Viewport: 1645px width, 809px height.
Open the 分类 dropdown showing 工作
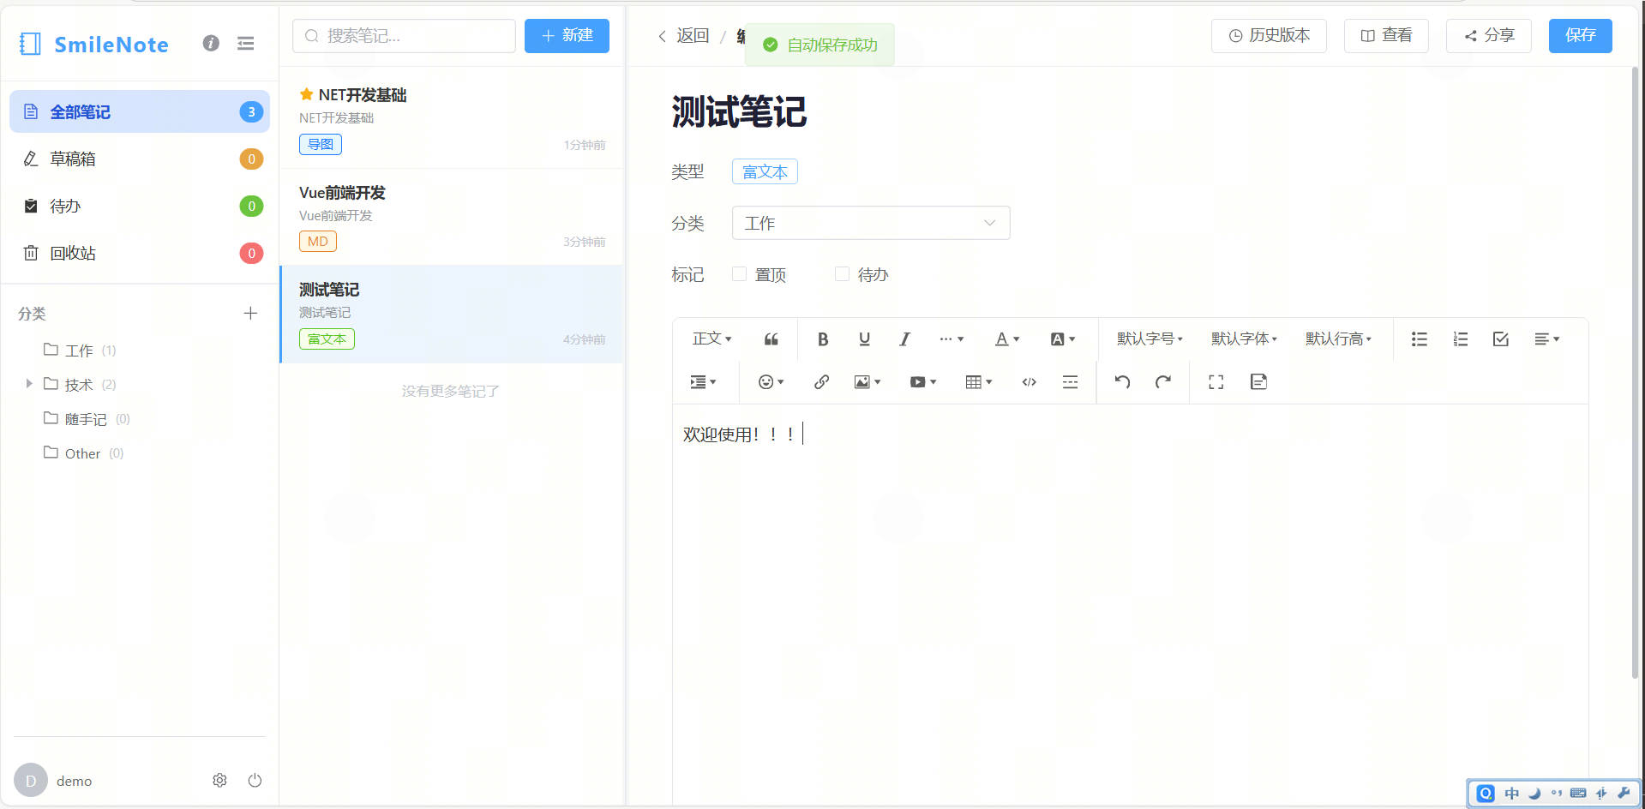871,223
